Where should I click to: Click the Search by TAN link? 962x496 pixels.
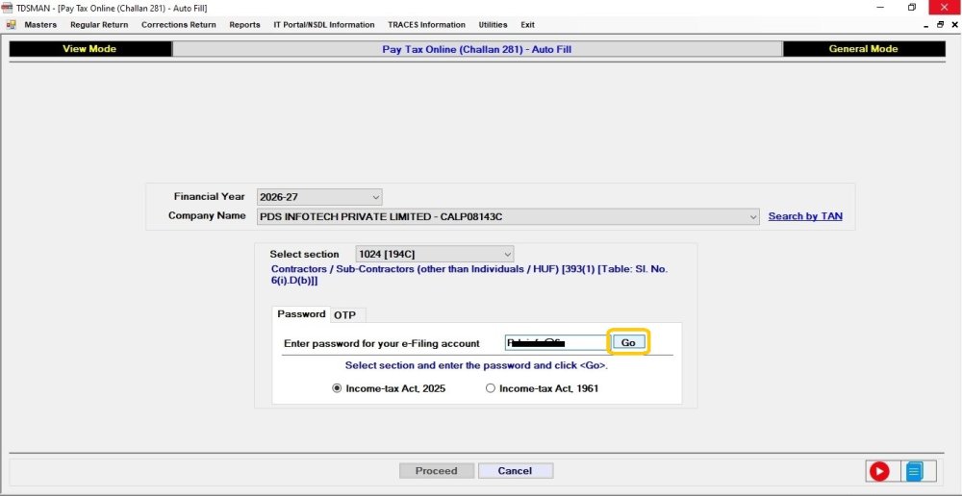pos(805,216)
